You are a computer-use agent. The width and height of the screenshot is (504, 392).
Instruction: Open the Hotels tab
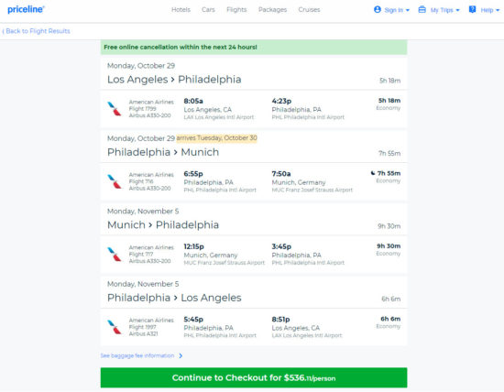[181, 10]
